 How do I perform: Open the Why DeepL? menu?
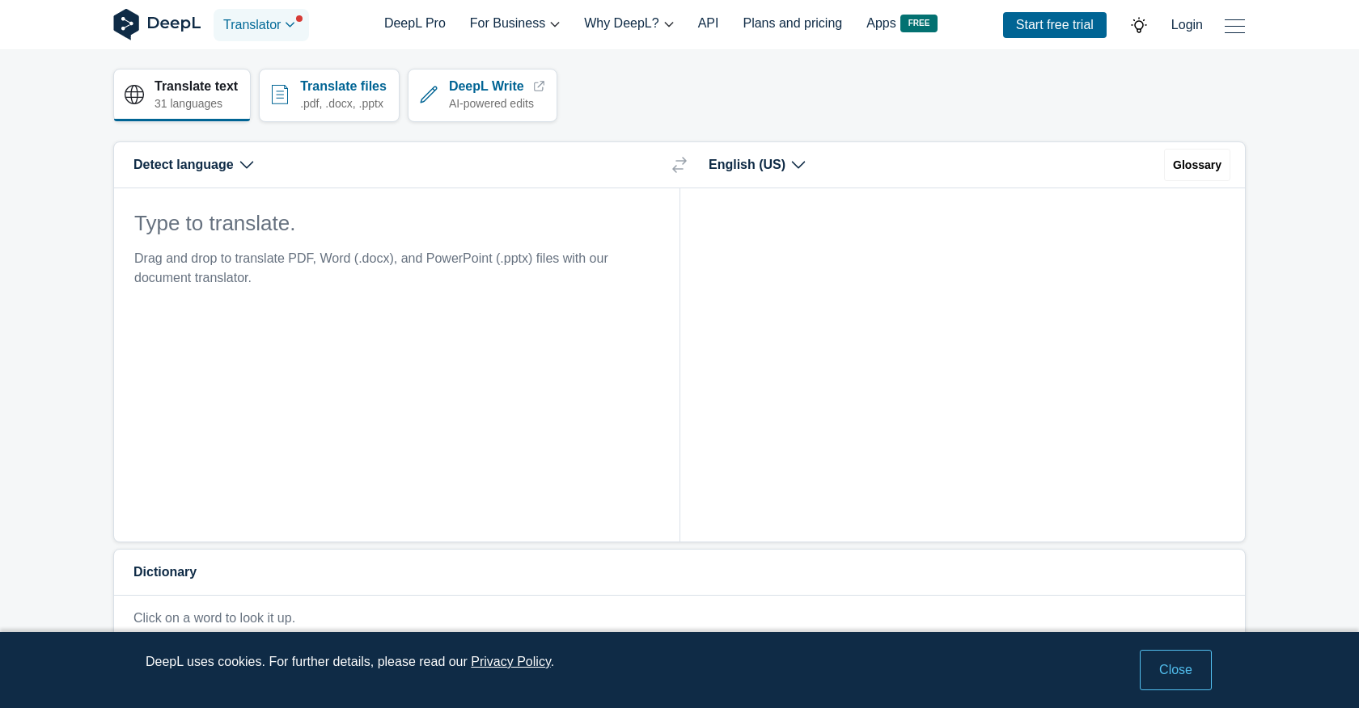(x=629, y=23)
